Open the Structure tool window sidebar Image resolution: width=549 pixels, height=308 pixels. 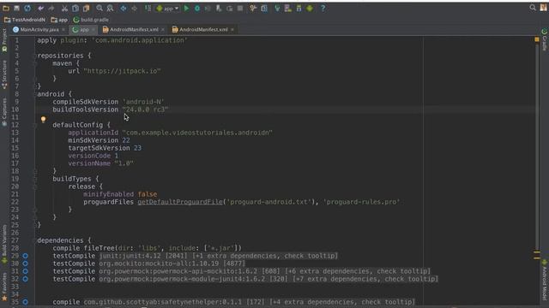click(4, 74)
